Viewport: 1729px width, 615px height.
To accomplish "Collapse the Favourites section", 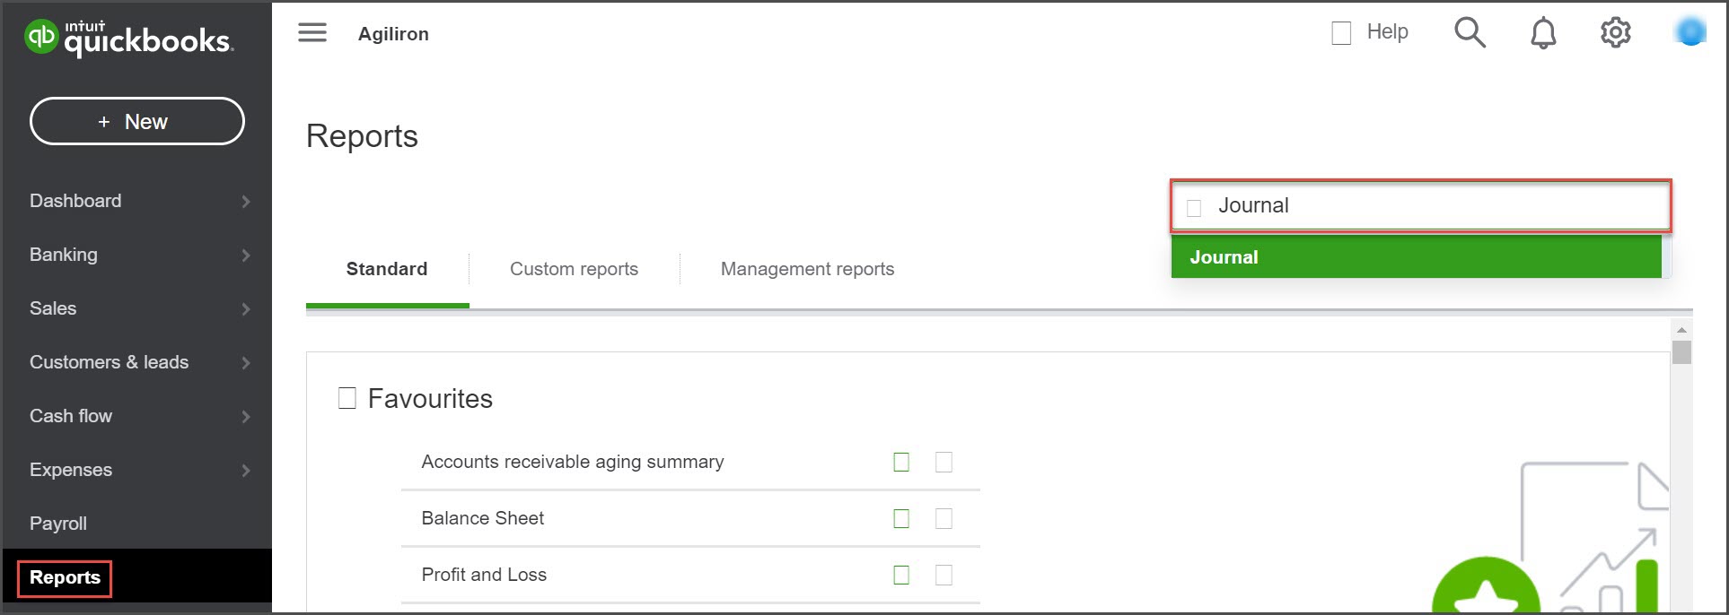I will tap(347, 398).
